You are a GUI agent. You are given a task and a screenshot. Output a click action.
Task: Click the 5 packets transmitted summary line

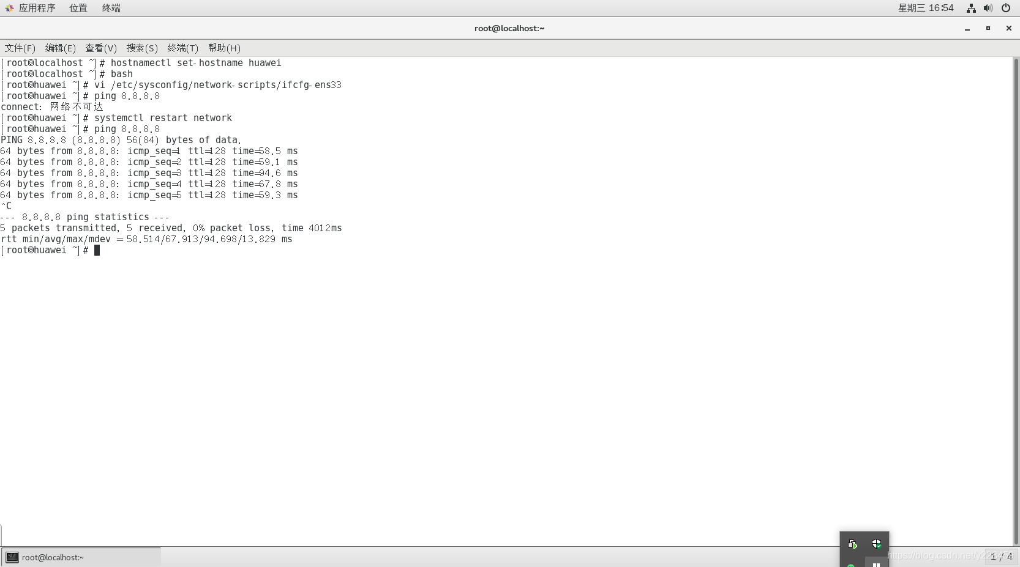click(x=171, y=228)
